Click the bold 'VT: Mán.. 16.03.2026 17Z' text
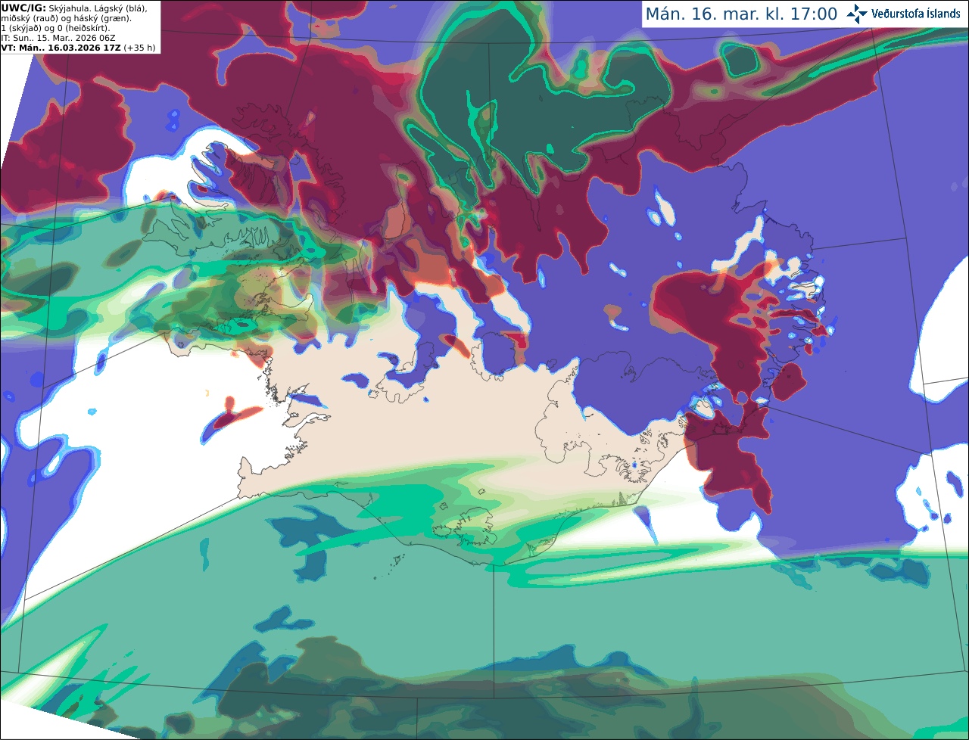Viewport: 969px width, 740px height. point(60,47)
